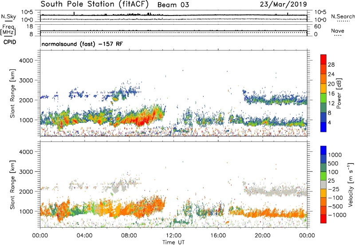Click the '20:00' time axis tick label
This screenshot has width=355, height=245.
[x=263, y=236]
